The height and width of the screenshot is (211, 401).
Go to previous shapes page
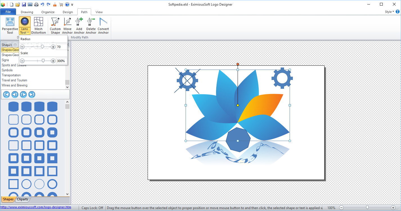click(x=15, y=95)
